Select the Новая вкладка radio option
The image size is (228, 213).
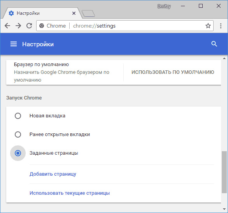coord(18,116)
